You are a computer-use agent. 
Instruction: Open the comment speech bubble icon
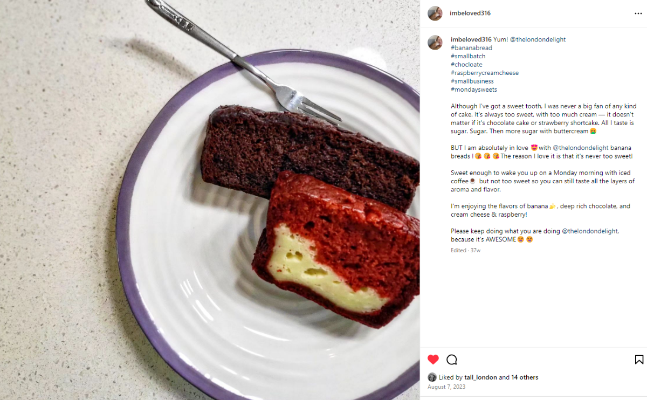(x=452, y=360)
